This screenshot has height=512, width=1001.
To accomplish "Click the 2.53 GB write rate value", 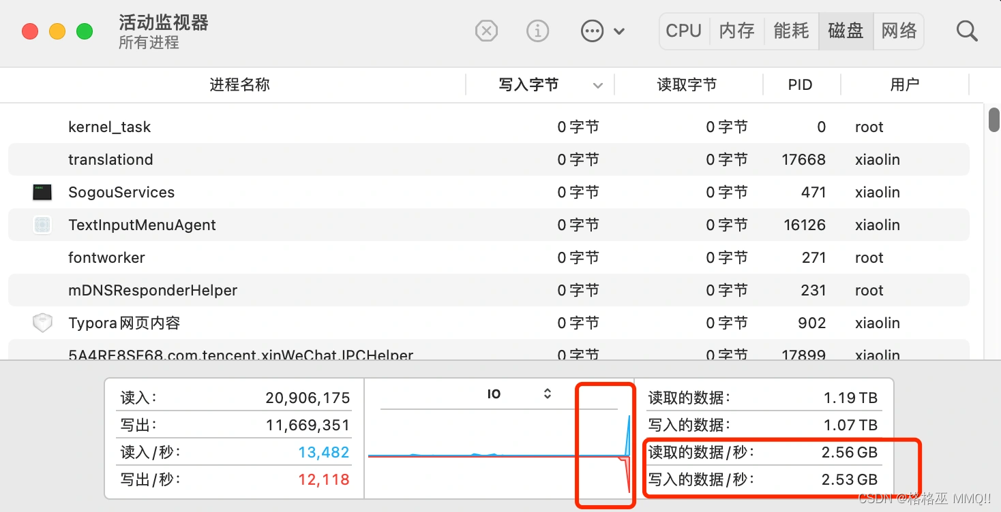I will click(x=850, y=480).
